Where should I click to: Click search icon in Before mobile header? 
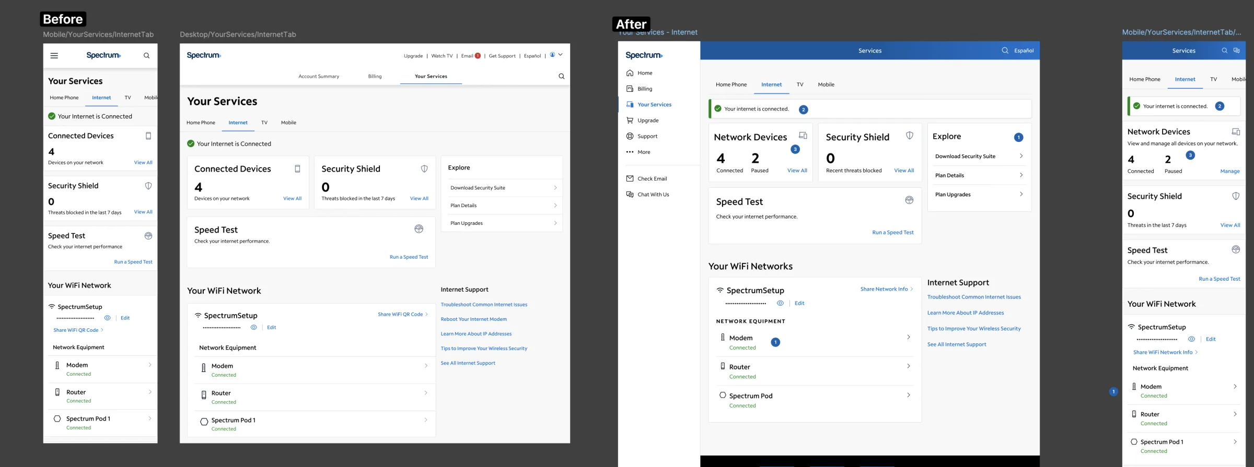tap(147, 55)
